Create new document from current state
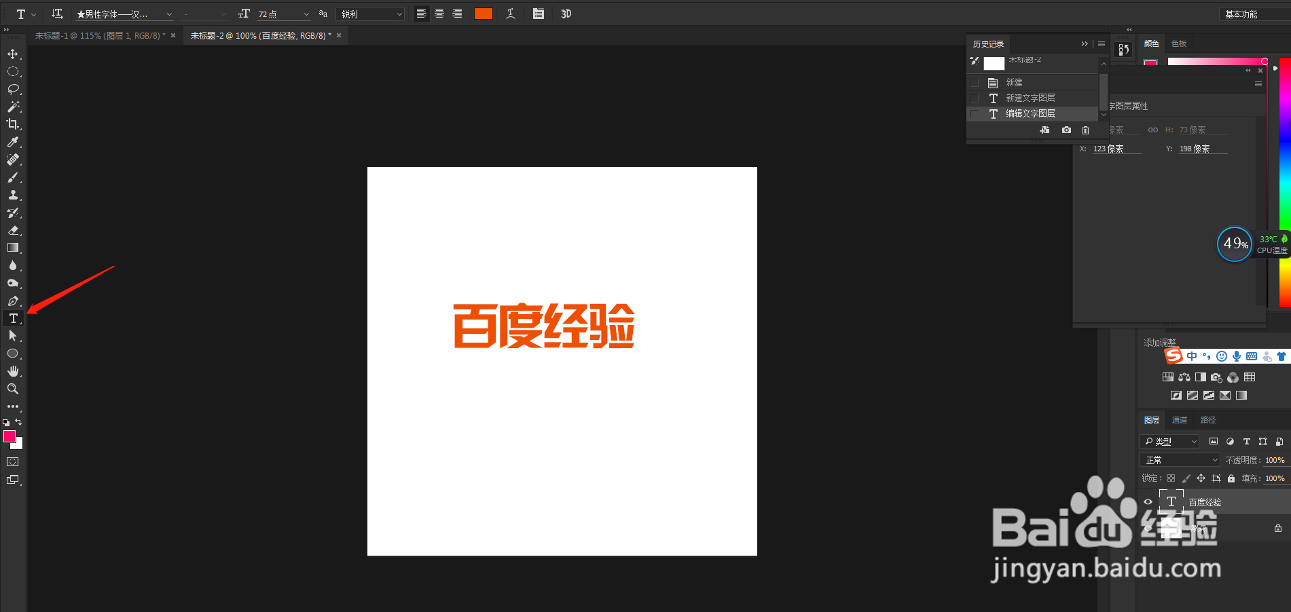Screen dimensions: 1291x612 click(x=1044, y=130)
